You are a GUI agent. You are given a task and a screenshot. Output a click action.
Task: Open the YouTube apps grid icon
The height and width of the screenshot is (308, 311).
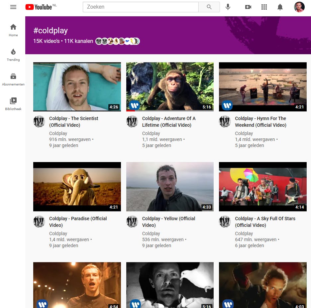pyautogui.click(x=264, y=7)
